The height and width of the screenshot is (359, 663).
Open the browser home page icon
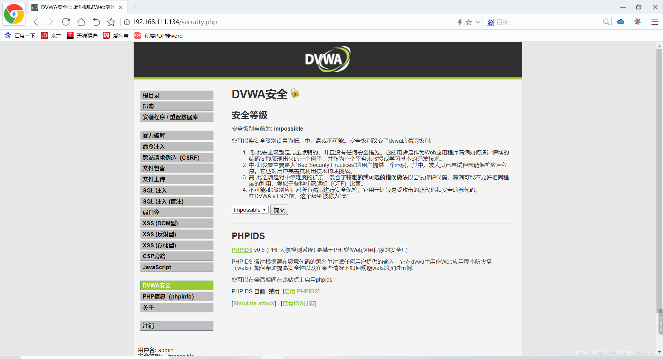(x=81, y=22)
